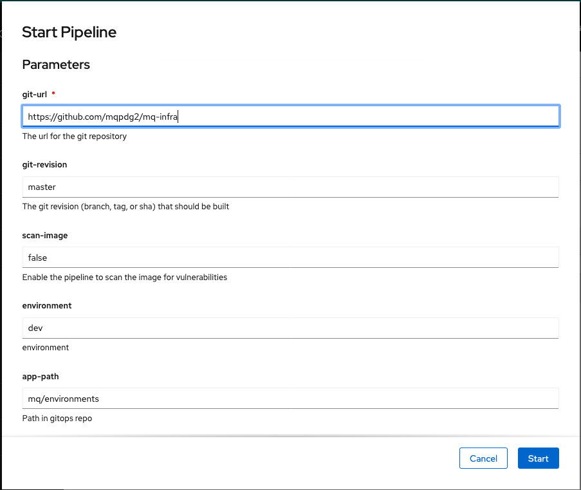Click the 'git-url' field label
The height and width of the screenshot is (490, 581).
(35, 94)
